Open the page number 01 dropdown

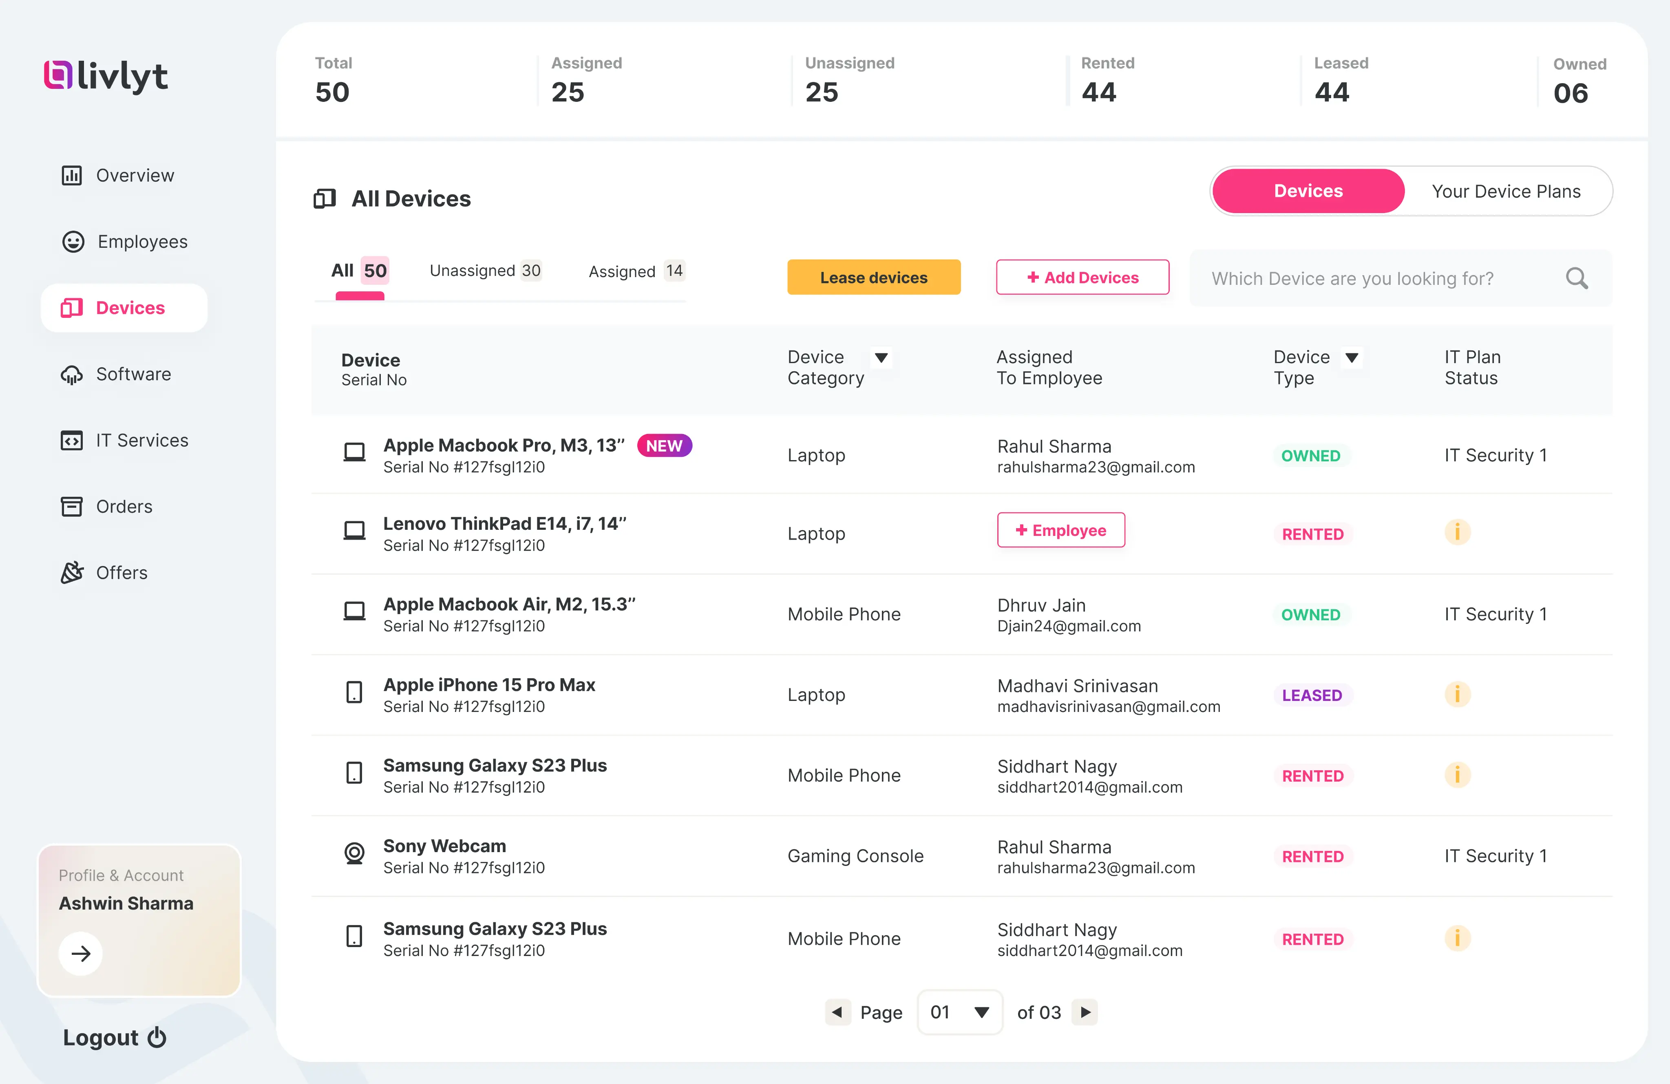click(959, 1013)
